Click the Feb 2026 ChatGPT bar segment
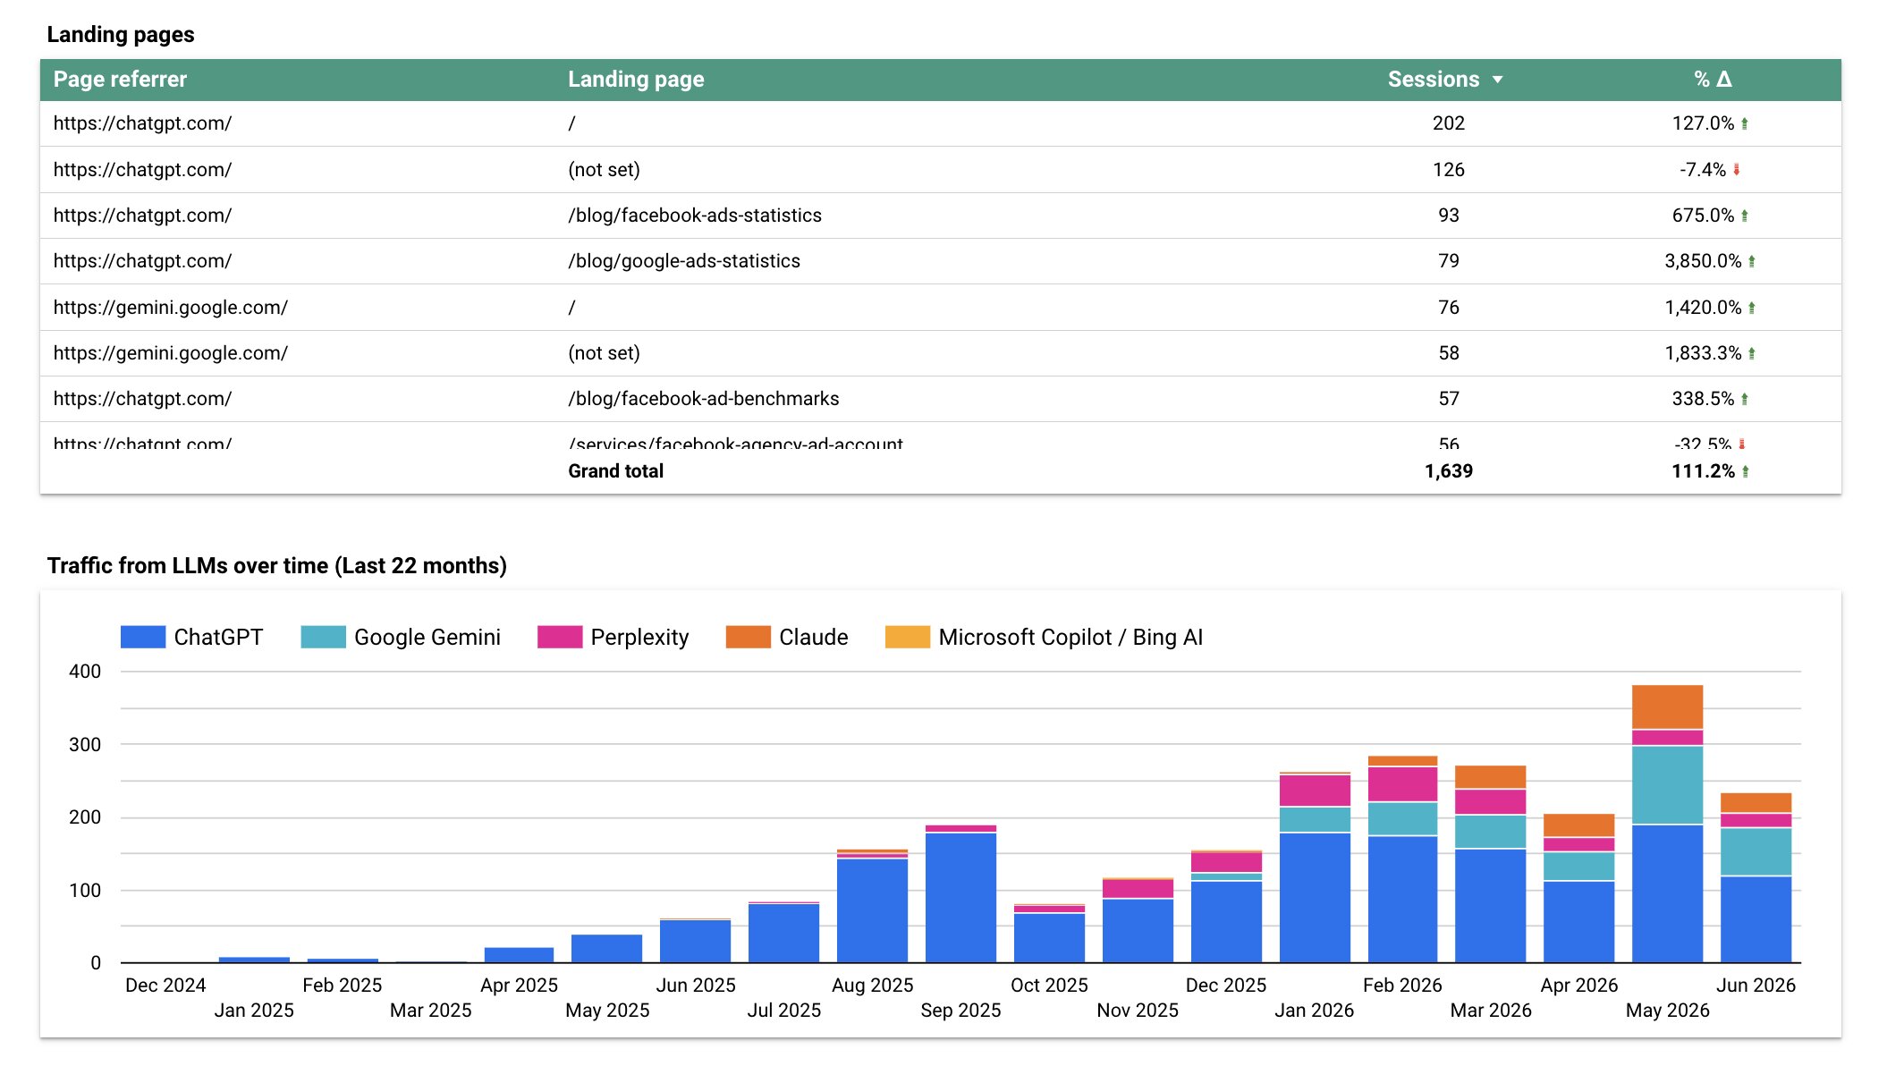This screenshot has width=1887, height=1066. [x=1402, y=899]
